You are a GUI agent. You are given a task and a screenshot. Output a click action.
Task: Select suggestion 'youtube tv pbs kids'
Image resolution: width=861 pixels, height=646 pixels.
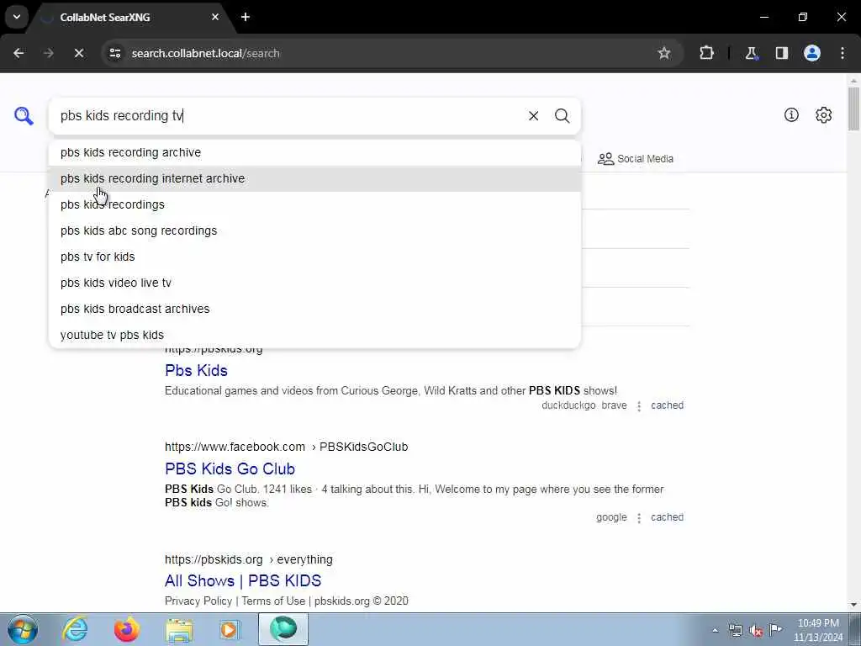(314, 335)
